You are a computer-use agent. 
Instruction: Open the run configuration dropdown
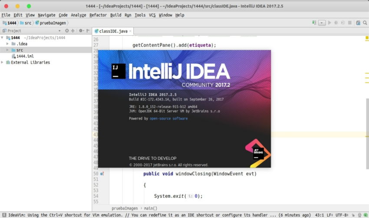click(x=322, y=23)
